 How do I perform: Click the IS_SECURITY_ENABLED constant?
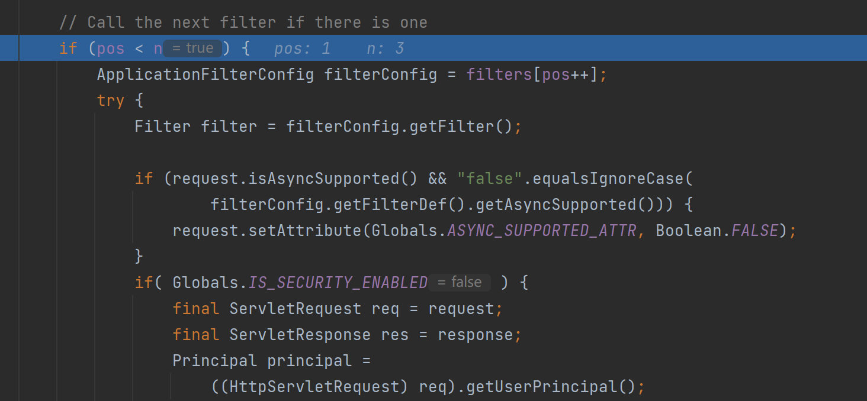(x=338, y=283)
